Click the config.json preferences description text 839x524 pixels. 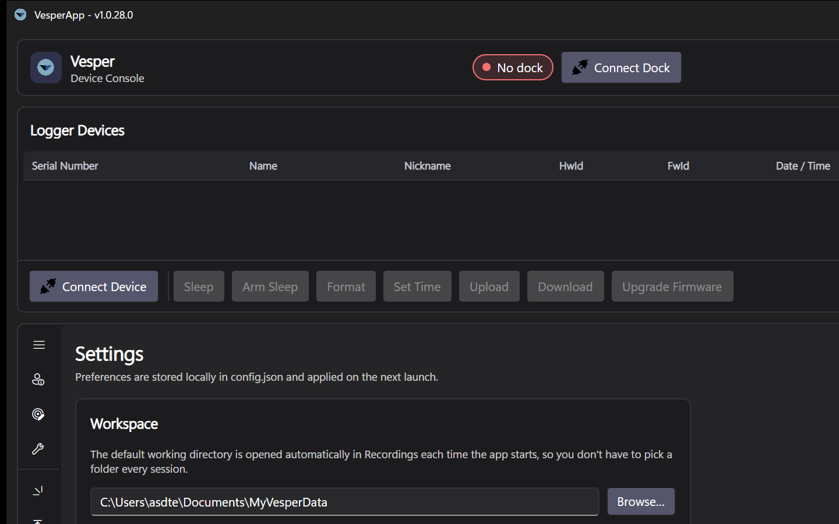pos(256,377)
